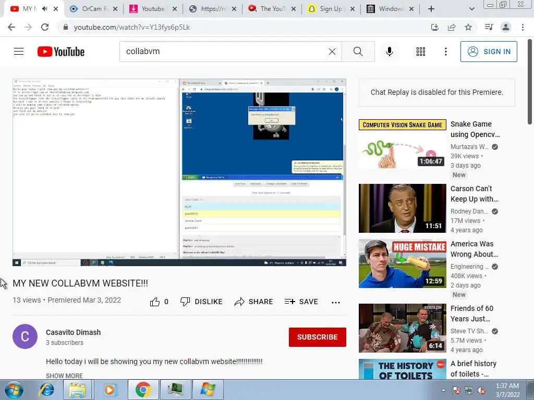Open the media control button in Chrome
The width and height of the screenshot is (534, 400).
tap(489, 27)
